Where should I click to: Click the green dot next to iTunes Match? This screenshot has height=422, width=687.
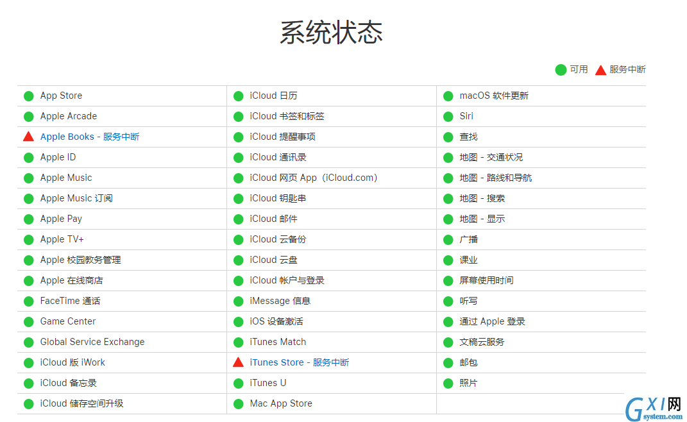pos(239,342)
